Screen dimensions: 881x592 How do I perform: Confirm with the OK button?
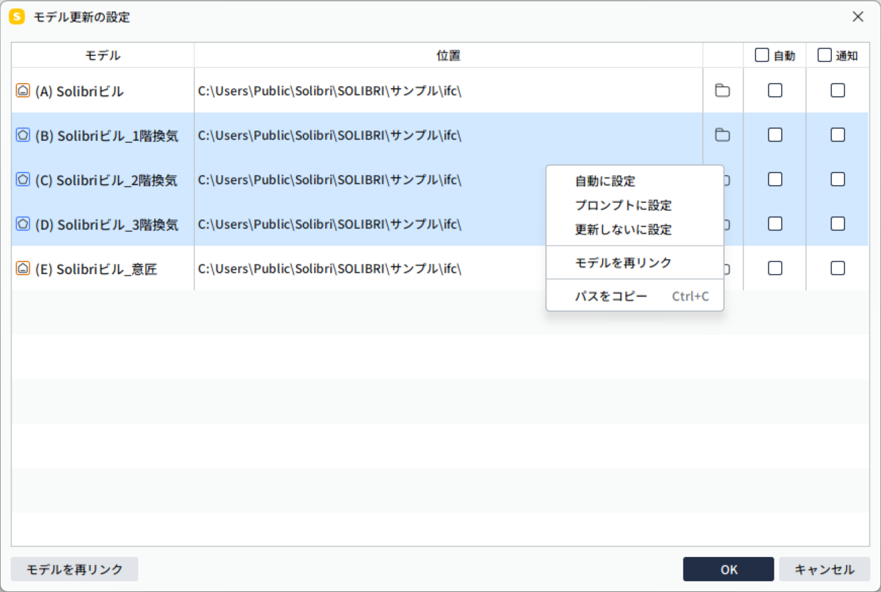click(729, 569)
